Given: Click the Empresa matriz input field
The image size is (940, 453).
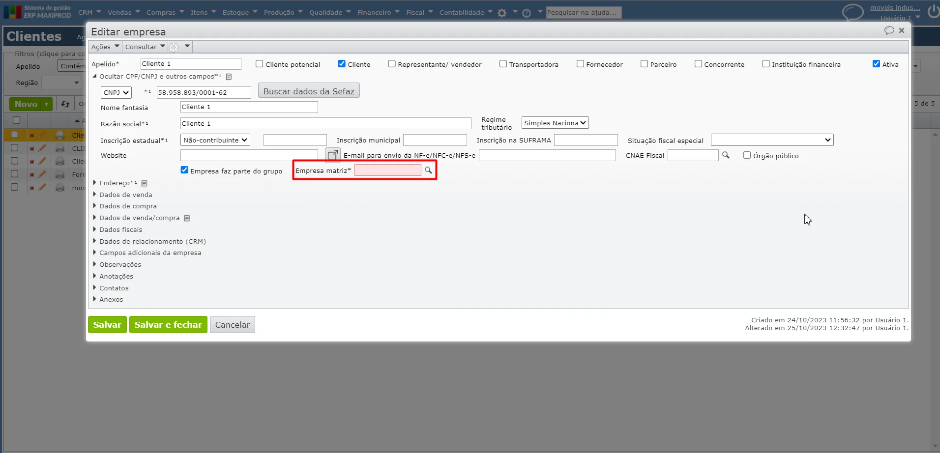Looking at the screenshot, I should point(387,170).
